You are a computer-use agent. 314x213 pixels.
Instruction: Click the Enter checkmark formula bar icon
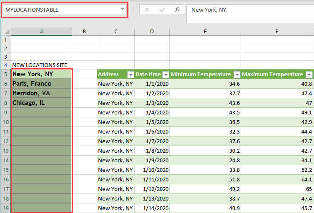coord(162,10)
